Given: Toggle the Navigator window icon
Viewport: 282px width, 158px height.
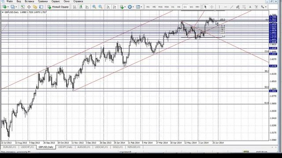Looking at the screenshot, I should pos(35,7).
